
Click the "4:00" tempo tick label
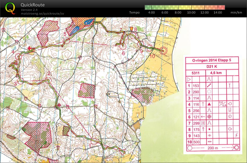click(x=151, y=13)
